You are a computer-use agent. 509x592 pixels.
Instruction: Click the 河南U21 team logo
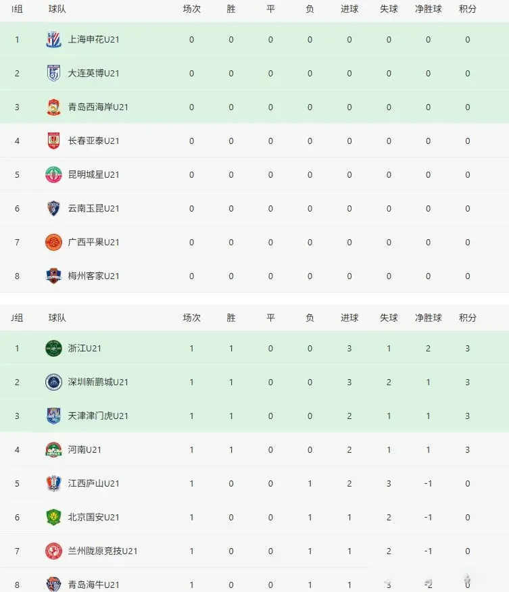pyautogui.click(x=53, y=450)
